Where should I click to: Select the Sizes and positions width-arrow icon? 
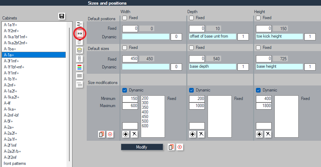coord(80,33)
